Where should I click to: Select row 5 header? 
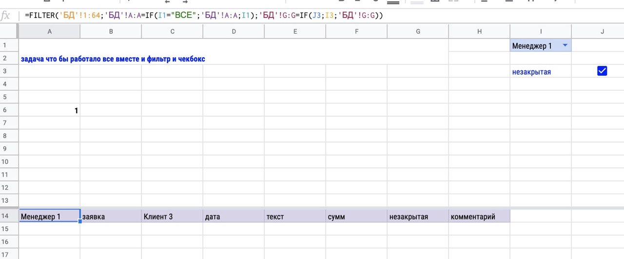tap(9, 97)
